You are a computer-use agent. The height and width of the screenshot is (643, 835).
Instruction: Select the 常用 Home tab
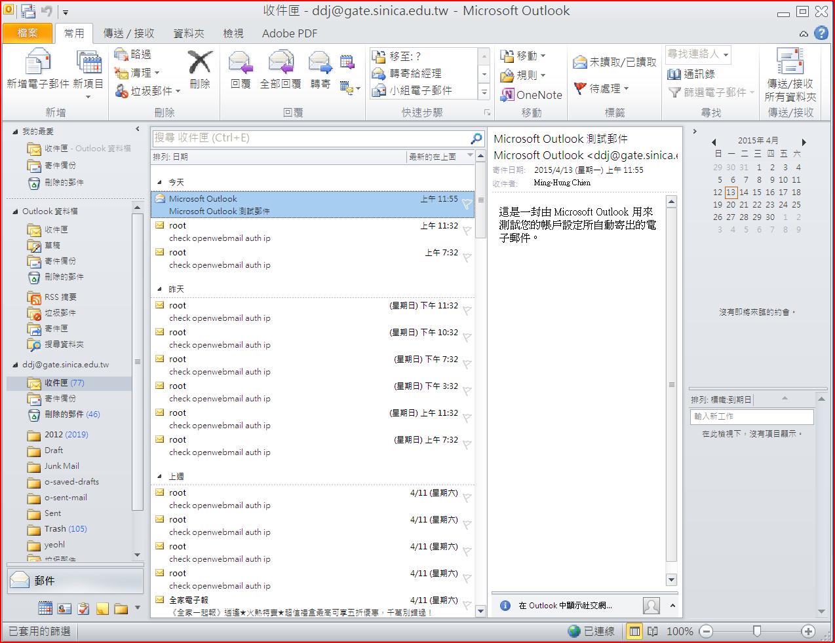pyautogui.click(x=74, y=33)
